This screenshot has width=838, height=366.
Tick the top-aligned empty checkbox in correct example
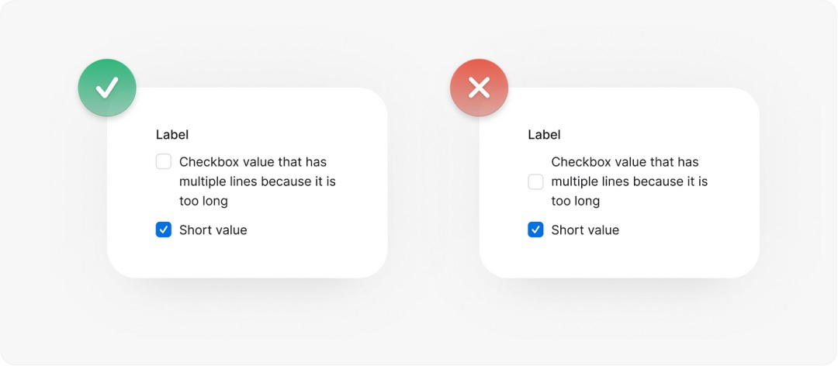pyautogui.click(x=164, y=162)
